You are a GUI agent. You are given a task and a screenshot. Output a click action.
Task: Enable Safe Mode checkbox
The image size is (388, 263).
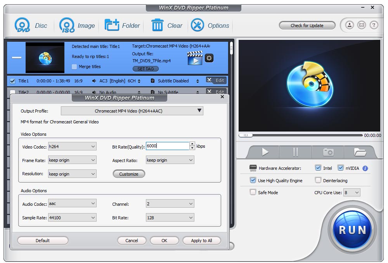pos(253,192)
